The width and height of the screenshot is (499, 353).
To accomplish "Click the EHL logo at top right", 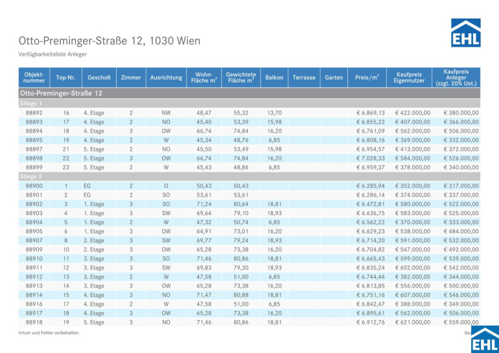I will (465, 32).
